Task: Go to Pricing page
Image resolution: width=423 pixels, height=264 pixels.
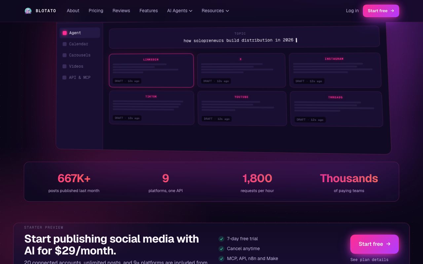Action: 96,11
